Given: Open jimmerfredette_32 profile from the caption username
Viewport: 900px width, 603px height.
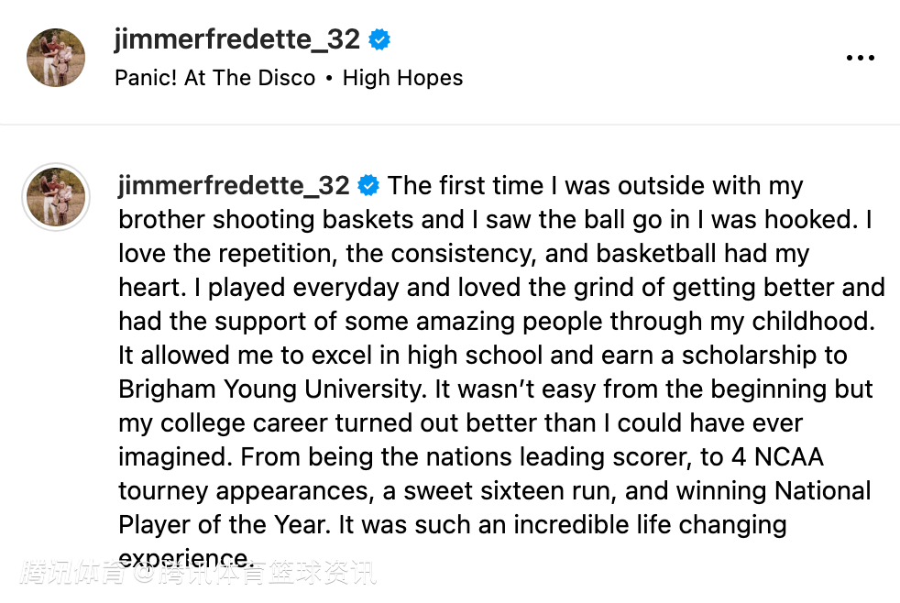Looking at the screenshot, I should 234,186.
